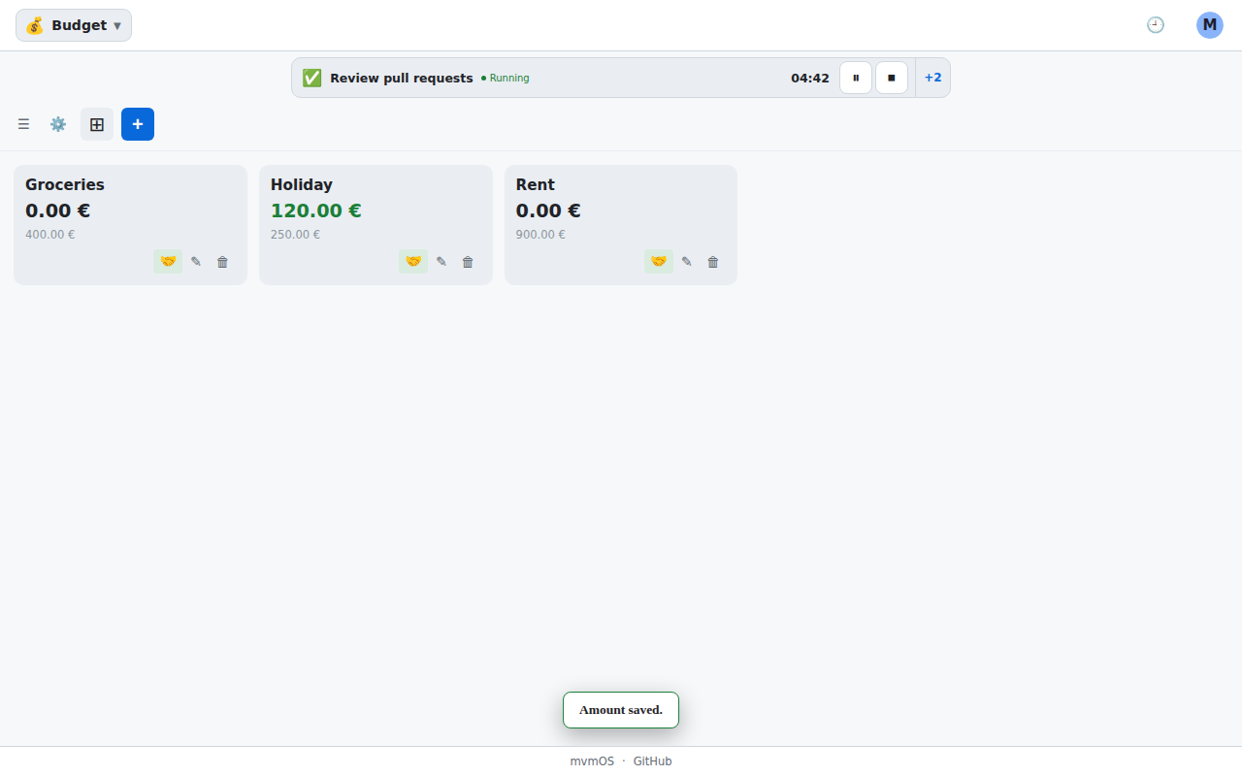Add a new budget with plus button
Screen dimensions: 1242x776
point(138,124)
